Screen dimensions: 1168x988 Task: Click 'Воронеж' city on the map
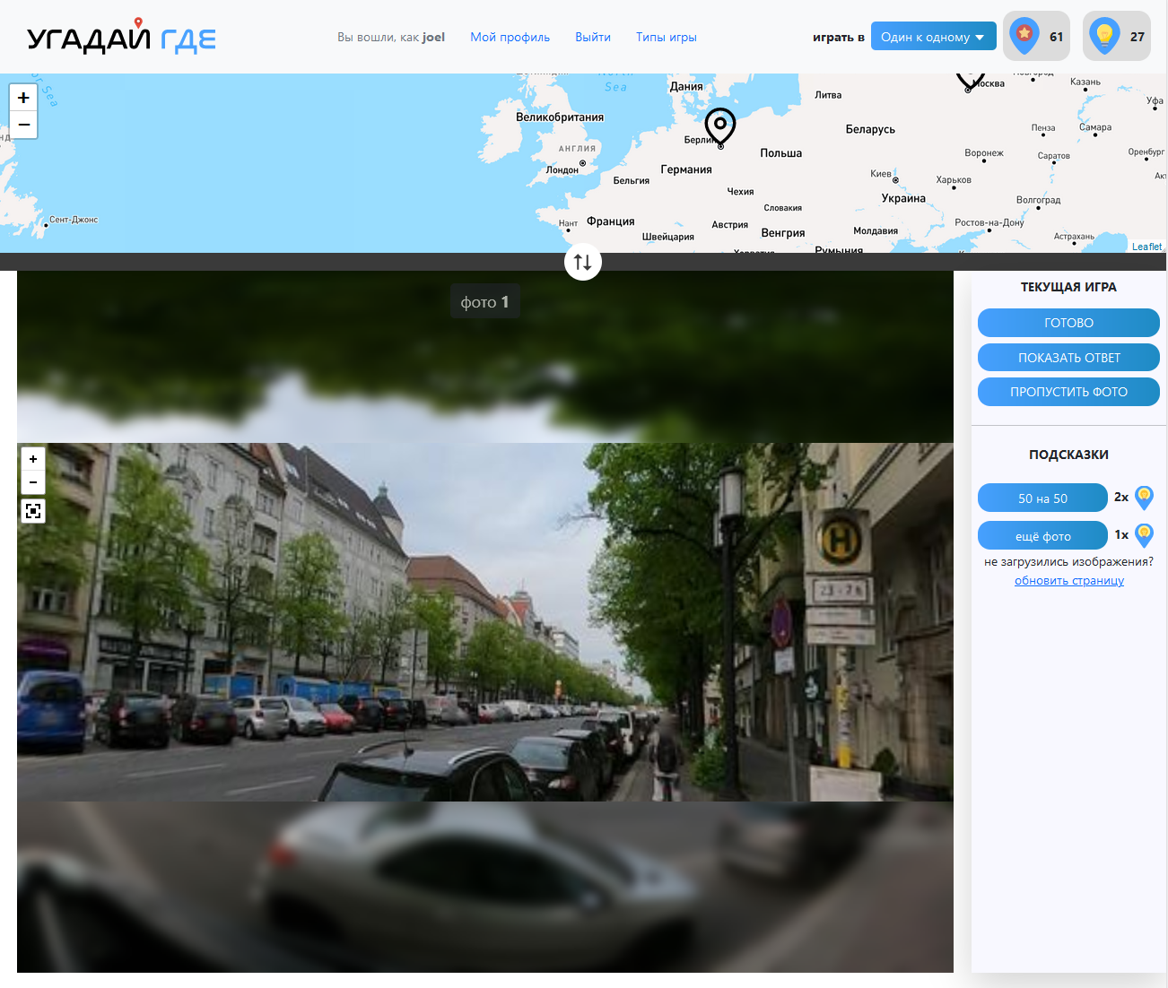[984, 153]
